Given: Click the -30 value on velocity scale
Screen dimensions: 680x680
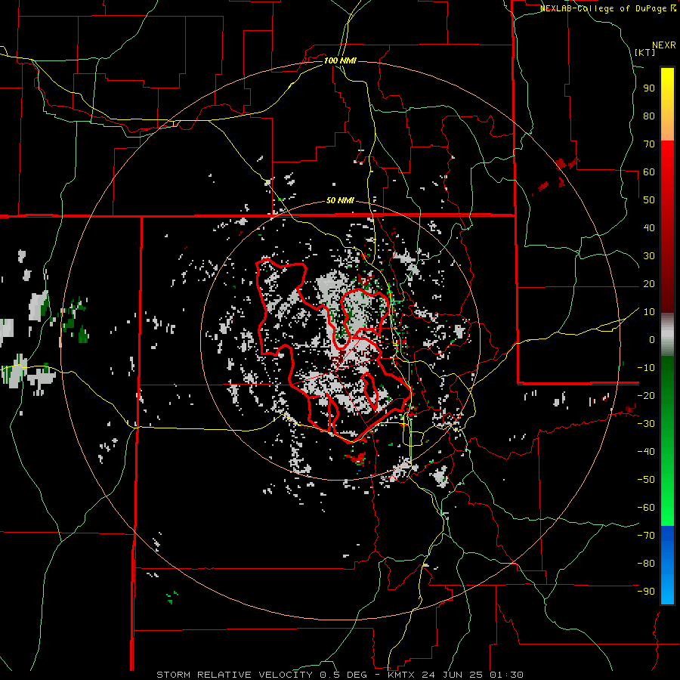Looking at the screenshot, I should [646, 424].
